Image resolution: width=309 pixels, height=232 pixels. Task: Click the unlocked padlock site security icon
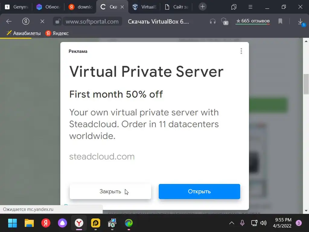click(x=57, y=21)
